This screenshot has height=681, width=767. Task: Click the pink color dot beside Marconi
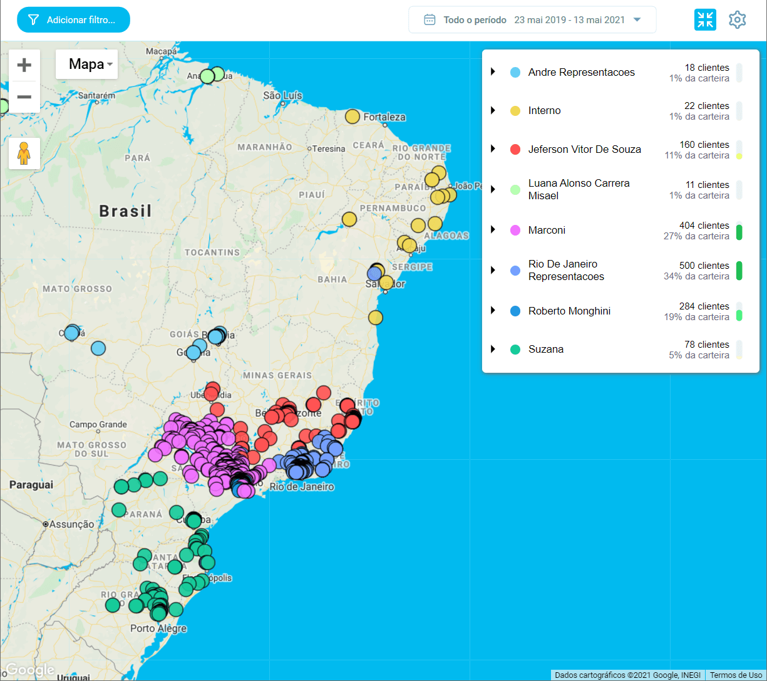(515, 231)
